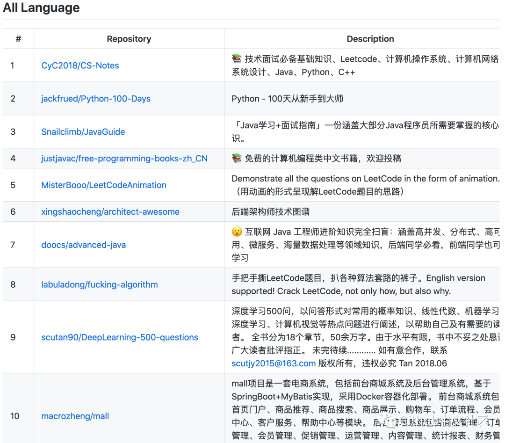Open labuladong/fucking-algorithm repository
Image resolution: width=505 pixels, height=443 pixels.
(100, 284)
